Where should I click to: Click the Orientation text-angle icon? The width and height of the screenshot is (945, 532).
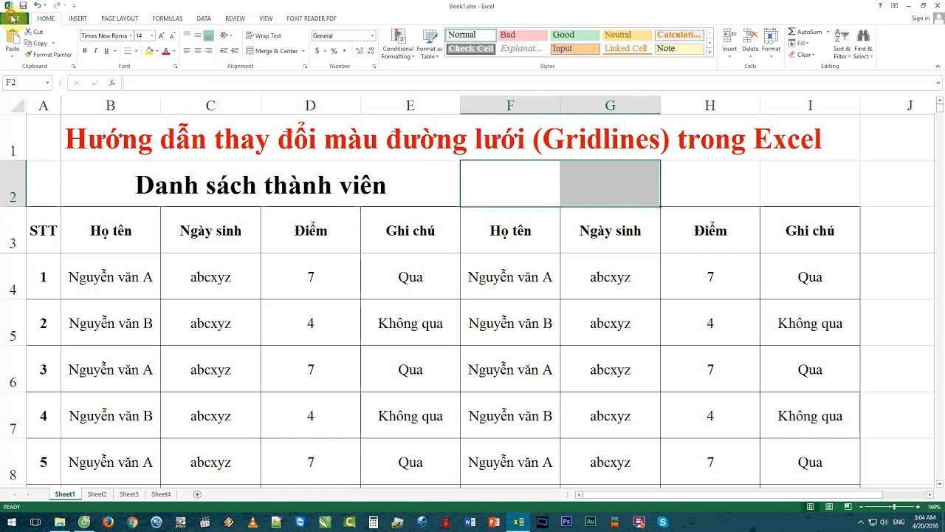point(224,35)
